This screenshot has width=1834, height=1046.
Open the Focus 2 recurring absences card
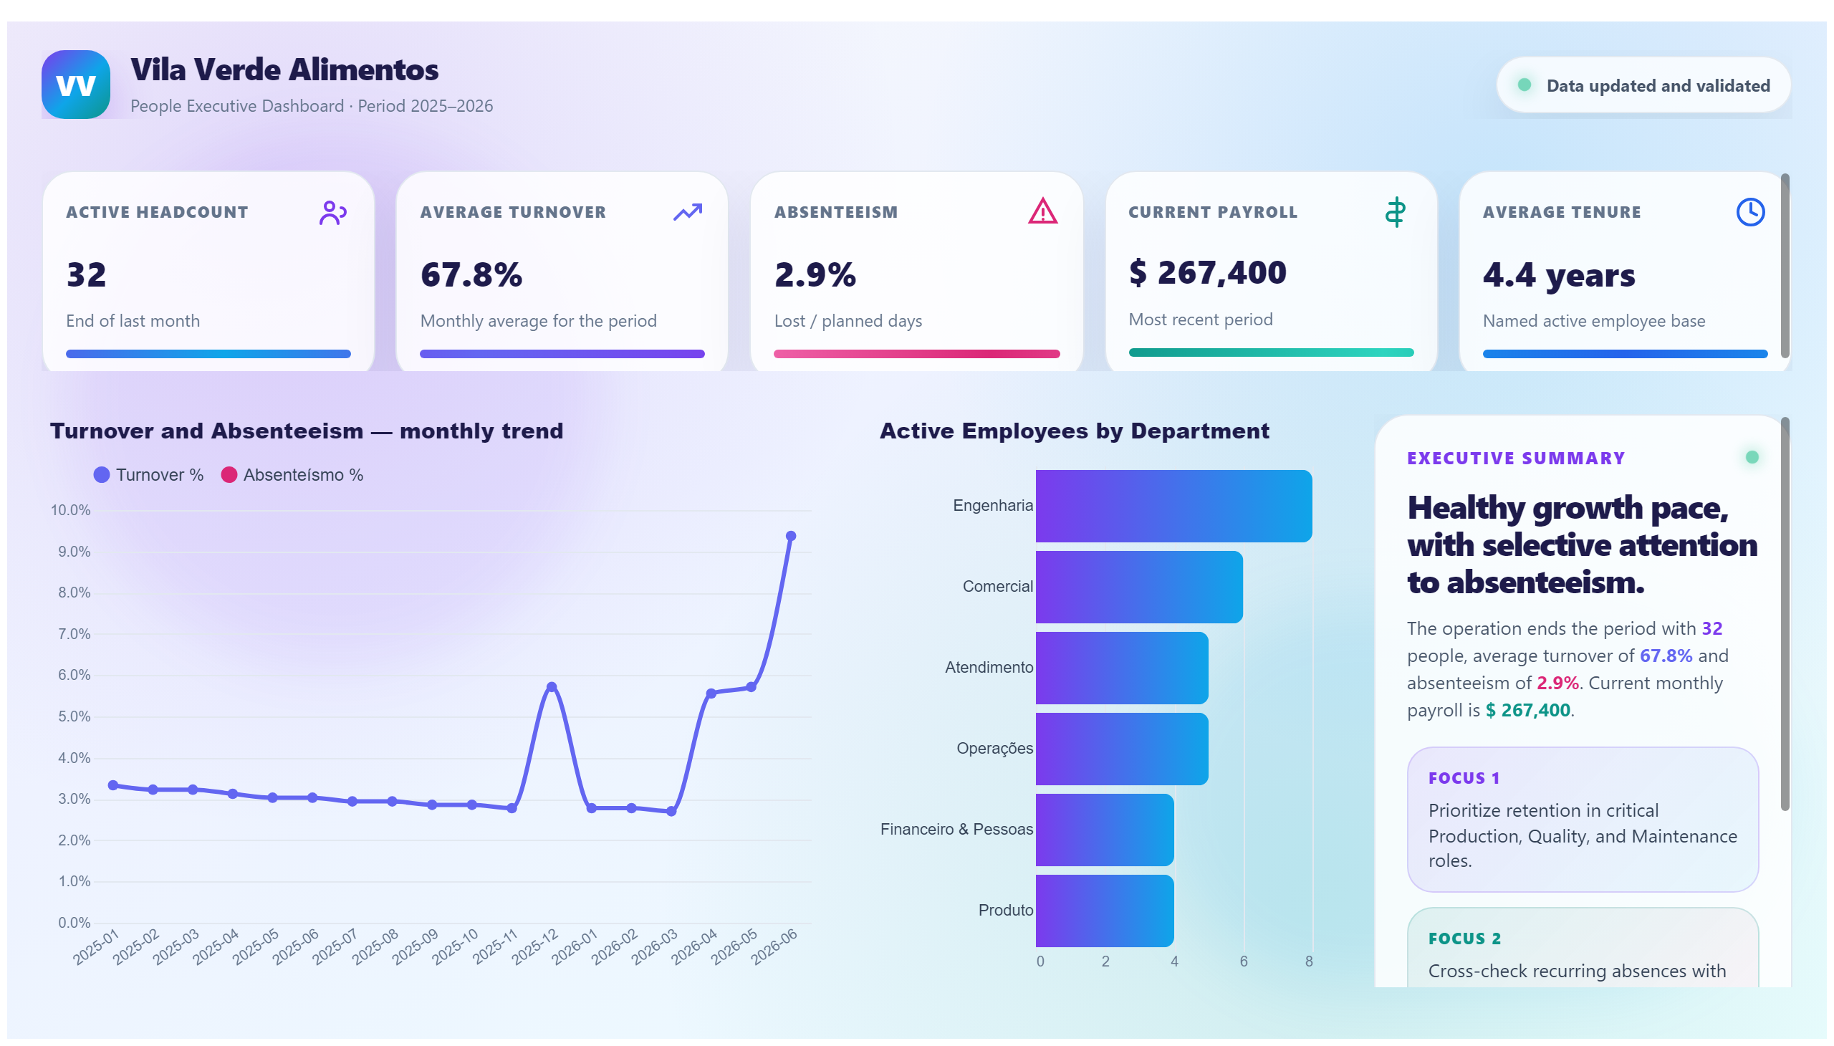(x=1582, y=947)
